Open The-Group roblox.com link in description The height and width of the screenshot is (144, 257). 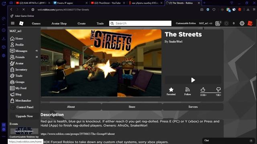[x=78, y=134]
